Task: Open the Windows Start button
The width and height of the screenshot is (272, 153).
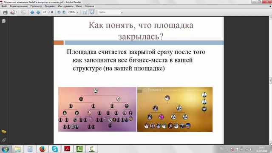Action: pyautogui.click(x=5, y=149)
